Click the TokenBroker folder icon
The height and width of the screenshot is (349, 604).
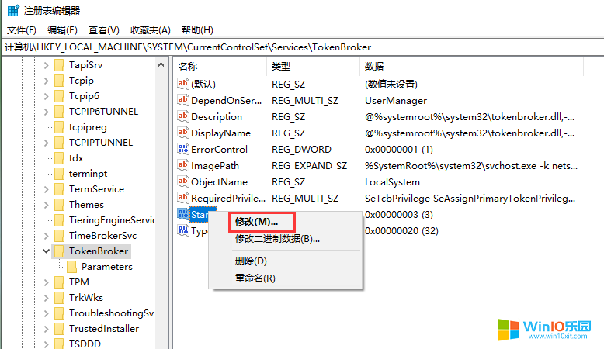tap(59, 251)
